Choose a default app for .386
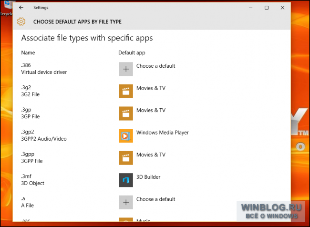The height and width of the screenshot is (227, 310). (155, 66)
